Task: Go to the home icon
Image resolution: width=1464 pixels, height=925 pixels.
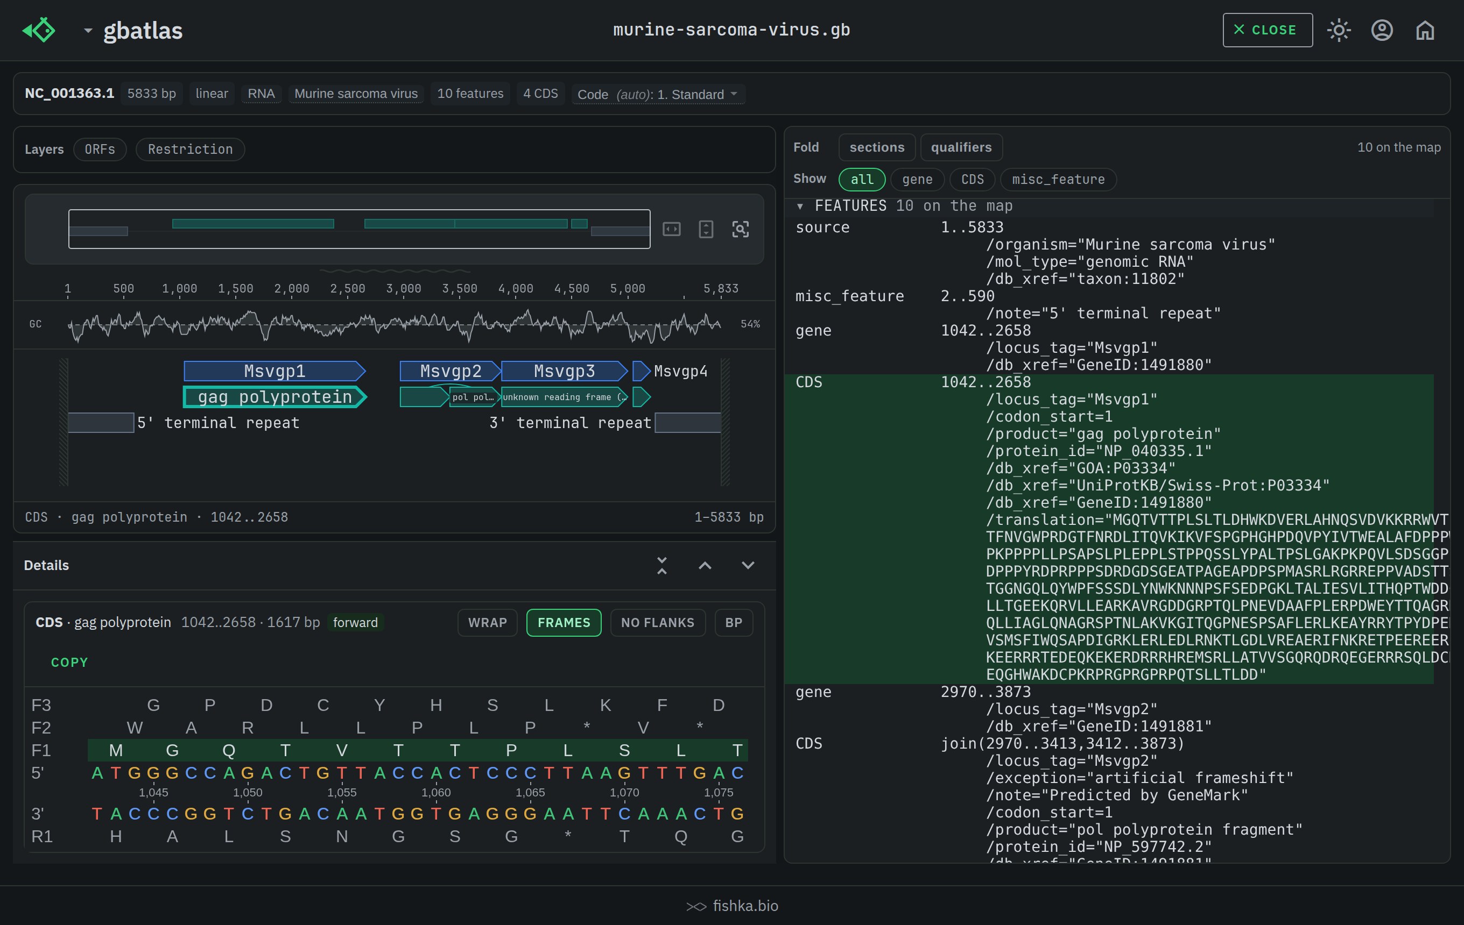Action: click(1425, 30)
